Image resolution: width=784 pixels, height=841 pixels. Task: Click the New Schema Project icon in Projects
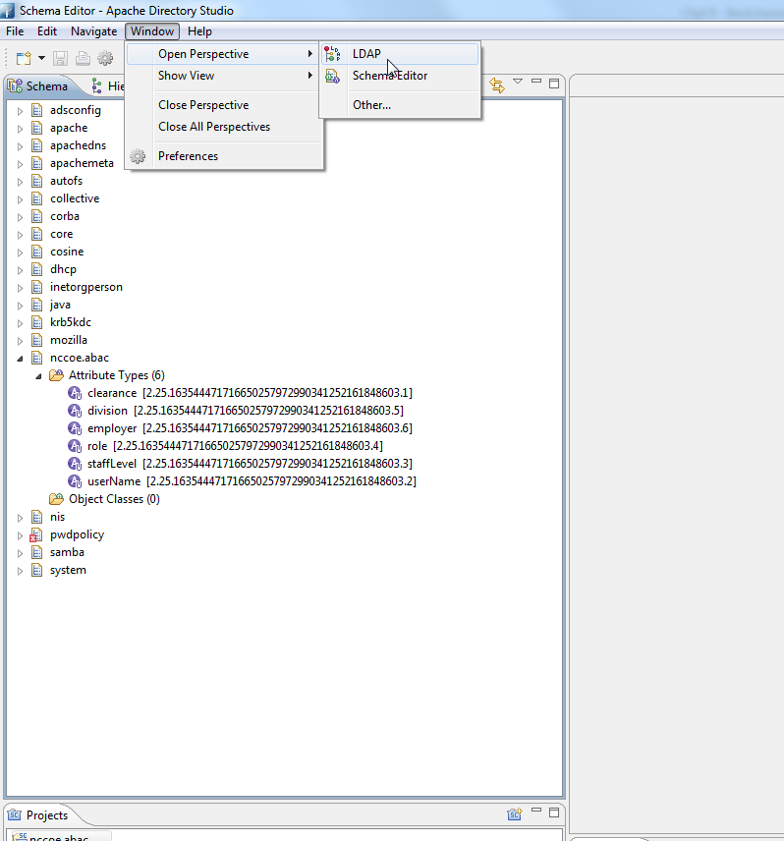[x=514, y=814]
